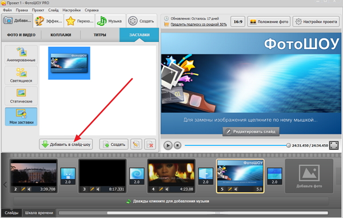
Task: Click pencil edit icon on slide 2
Action: (x=23, y=189)
